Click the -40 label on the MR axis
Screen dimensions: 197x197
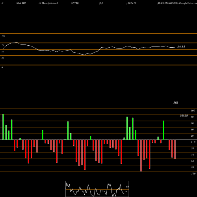[192, 155]
